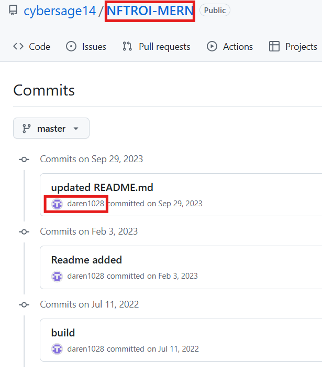Click the Code tab angle-brackets icon
Image resolution: width=322 pixels, height=370 pixels.
point(18,46)
